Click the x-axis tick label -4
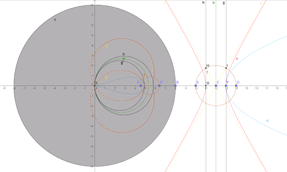 click(x=54, y=88)
